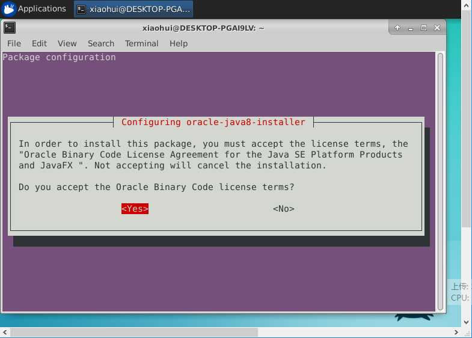Click the shade (up arrow) window button
The width and height of the screenshot is (472, 338).
coord(397,28)
